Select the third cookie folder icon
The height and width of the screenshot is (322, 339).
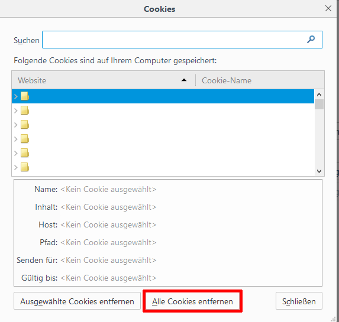tap(25, 125)
